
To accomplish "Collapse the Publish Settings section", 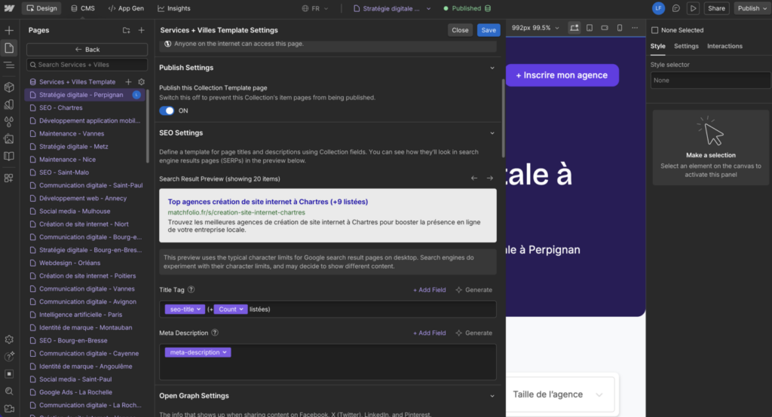I will coord(492,68).
